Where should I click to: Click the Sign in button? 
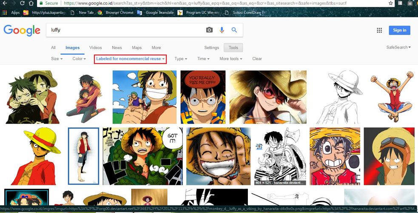tap(399, 30)
